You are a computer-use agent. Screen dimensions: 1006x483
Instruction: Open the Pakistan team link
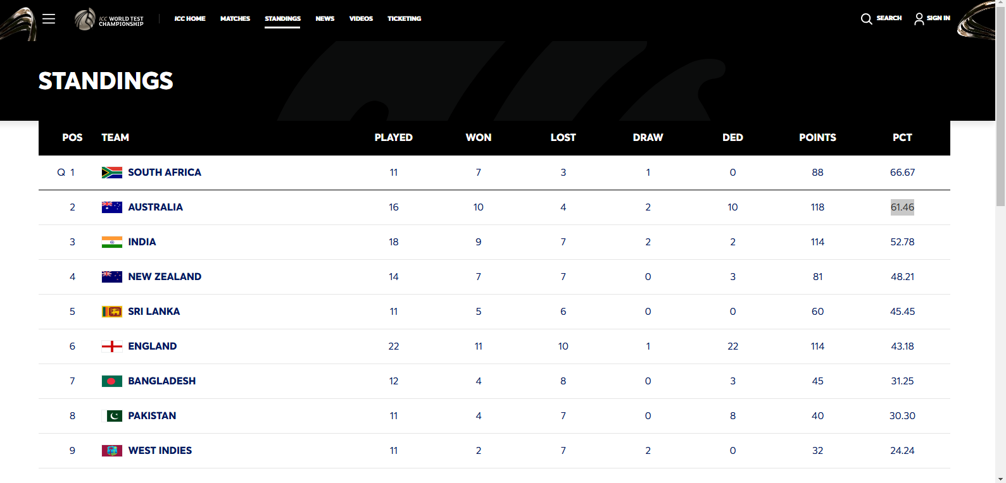tap(152, 416)
